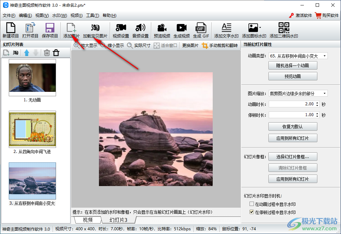341x234 pixels.
Task: Click the grey move-down arrow icon
Action: [36, 53]
